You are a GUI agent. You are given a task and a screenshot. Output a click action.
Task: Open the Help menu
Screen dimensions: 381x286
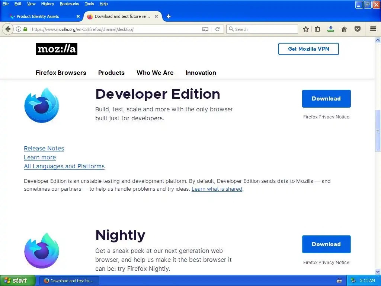click(103, 4)
